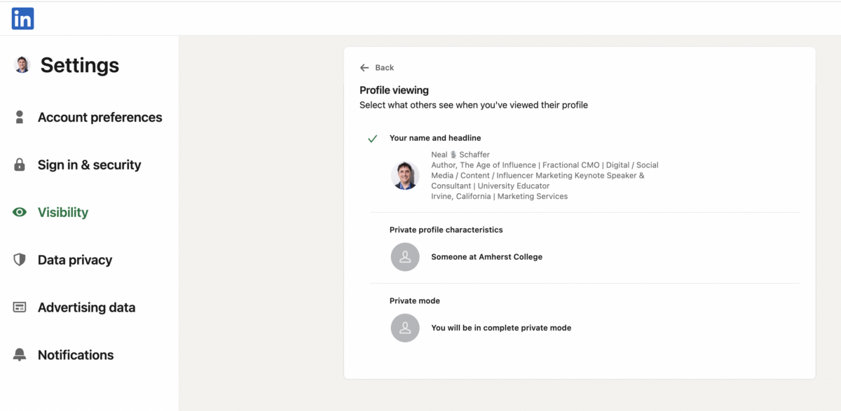Choose Private profile characteristics option
This screenshot has width=841, height=411.
pyautogui.click(x=446, y=230)
